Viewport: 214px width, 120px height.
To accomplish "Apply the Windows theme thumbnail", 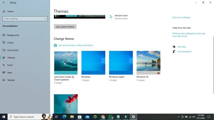I will 93,63.
